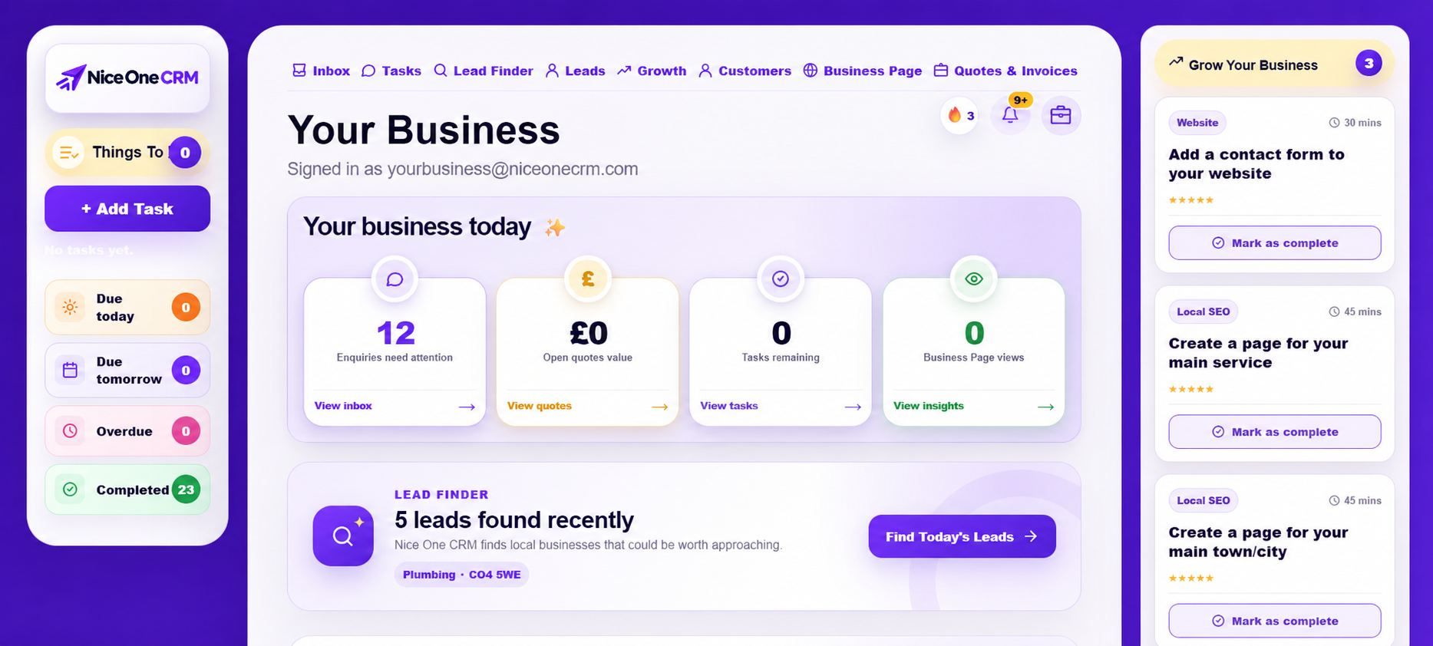Go to the Lead Finder tab

[x=484, y=71]
